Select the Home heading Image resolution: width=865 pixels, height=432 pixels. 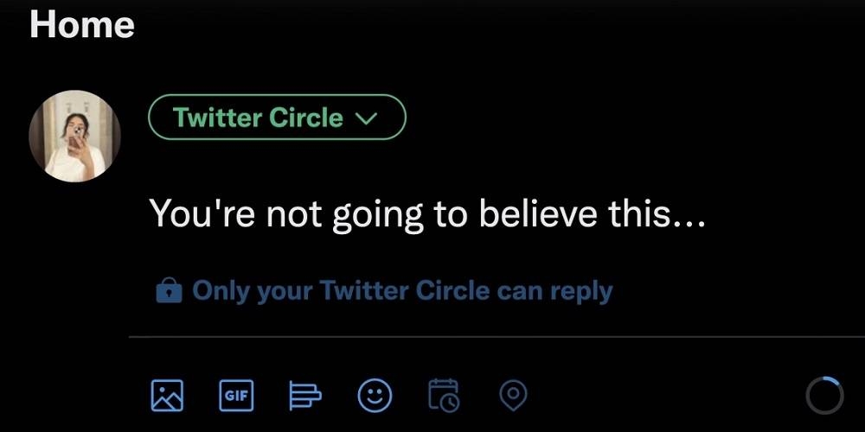tap(81, 24)
